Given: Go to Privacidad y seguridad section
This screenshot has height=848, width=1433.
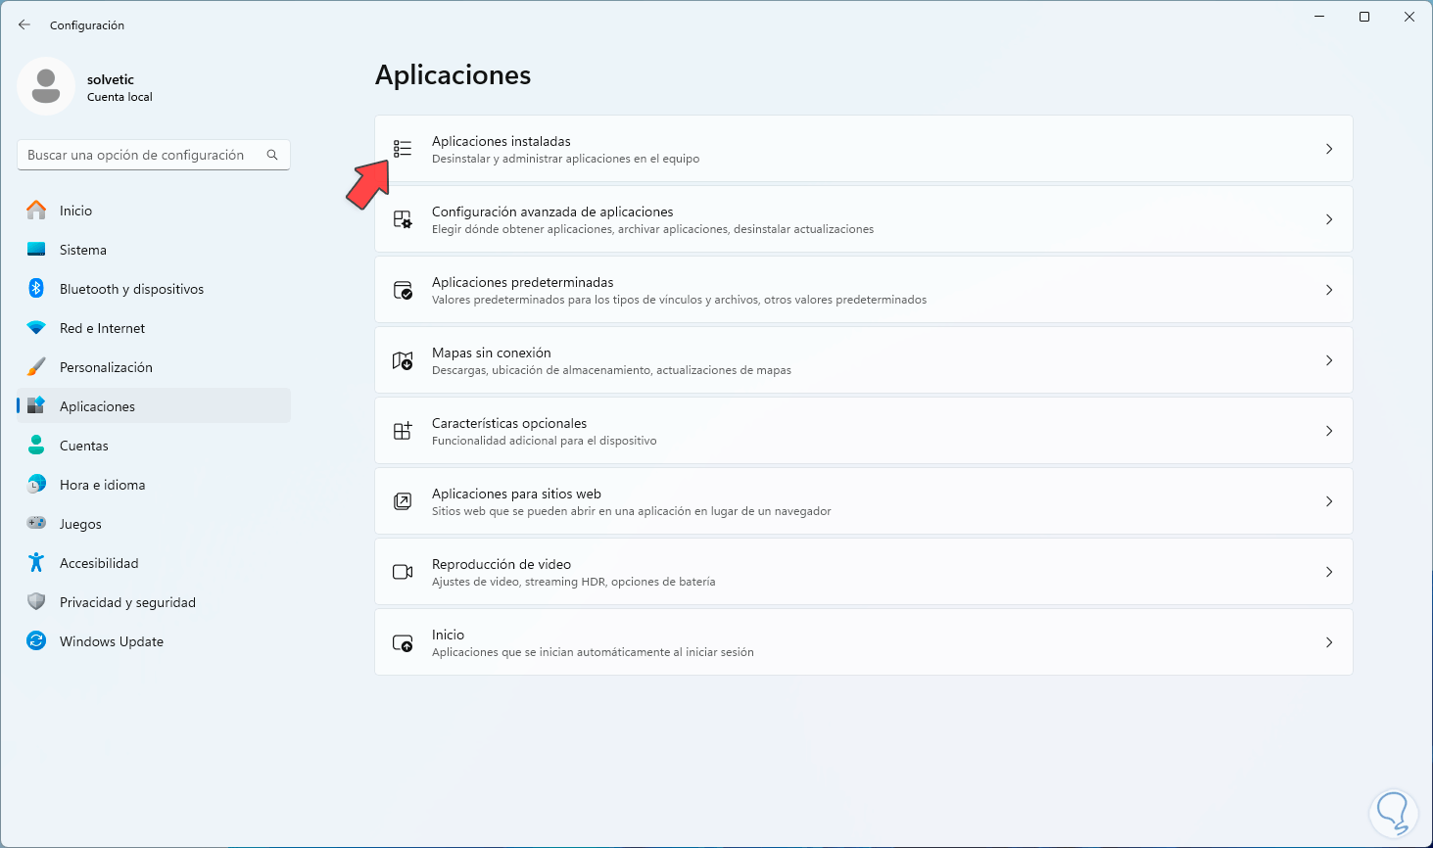Looking at the screenshot, I should pyautogui.click(x=127, y=602).
